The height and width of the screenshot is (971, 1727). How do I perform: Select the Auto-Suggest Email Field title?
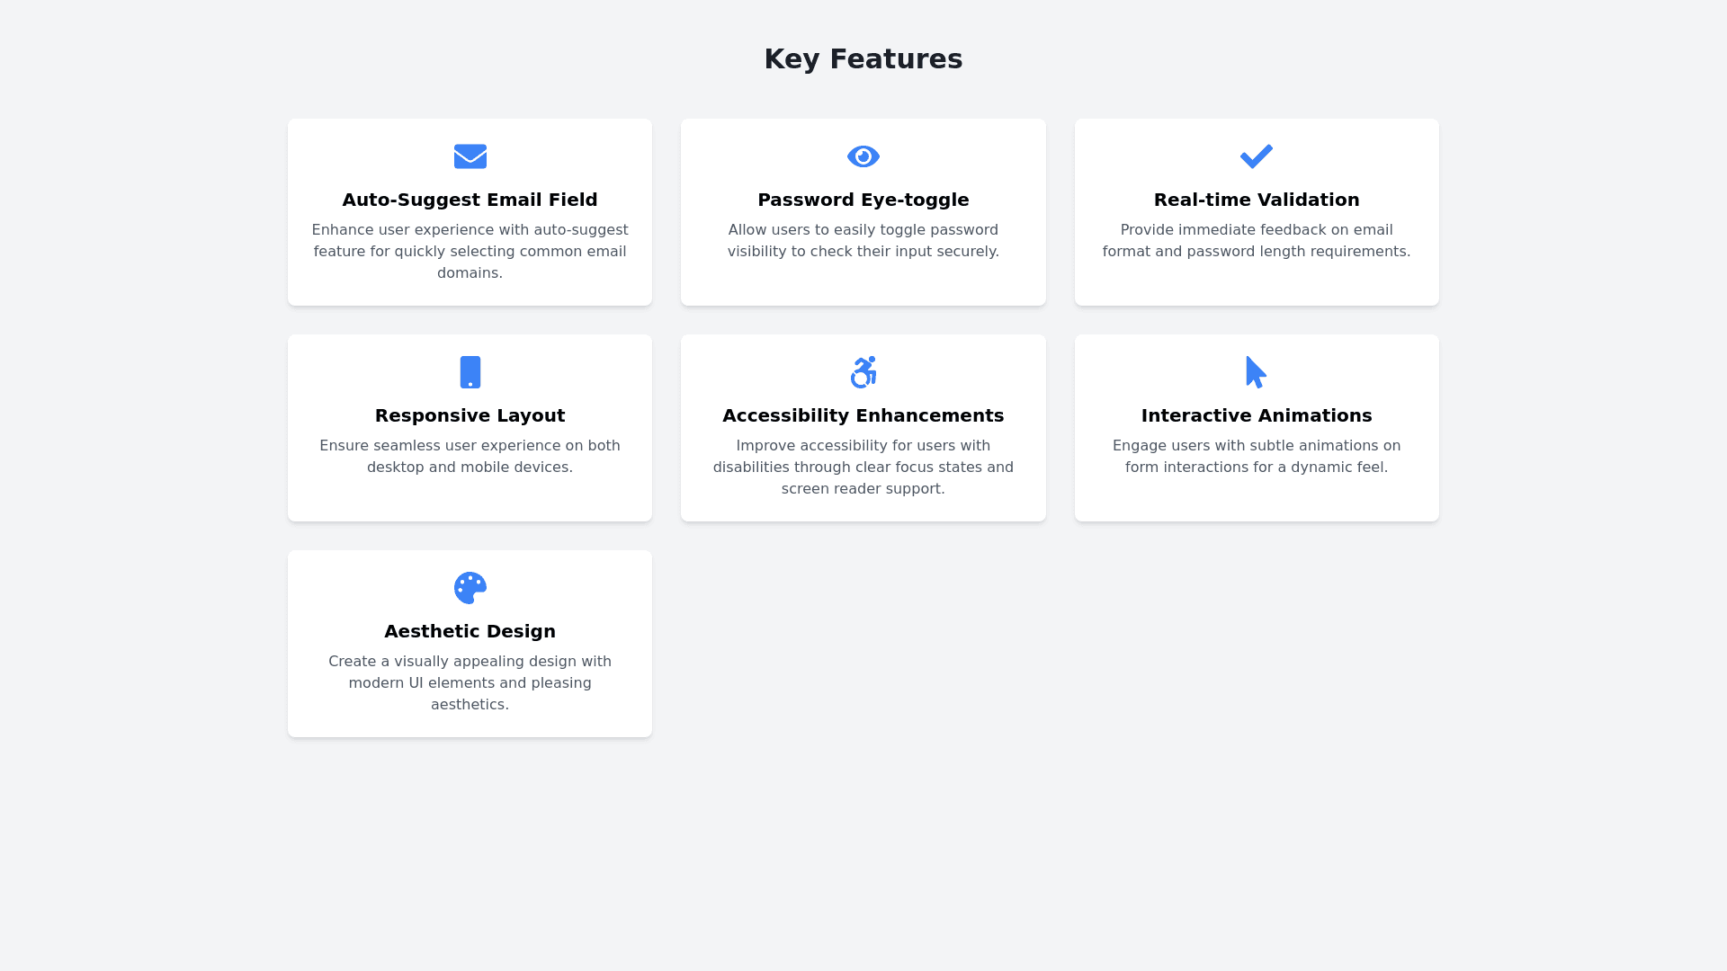(x=470, y=200)
